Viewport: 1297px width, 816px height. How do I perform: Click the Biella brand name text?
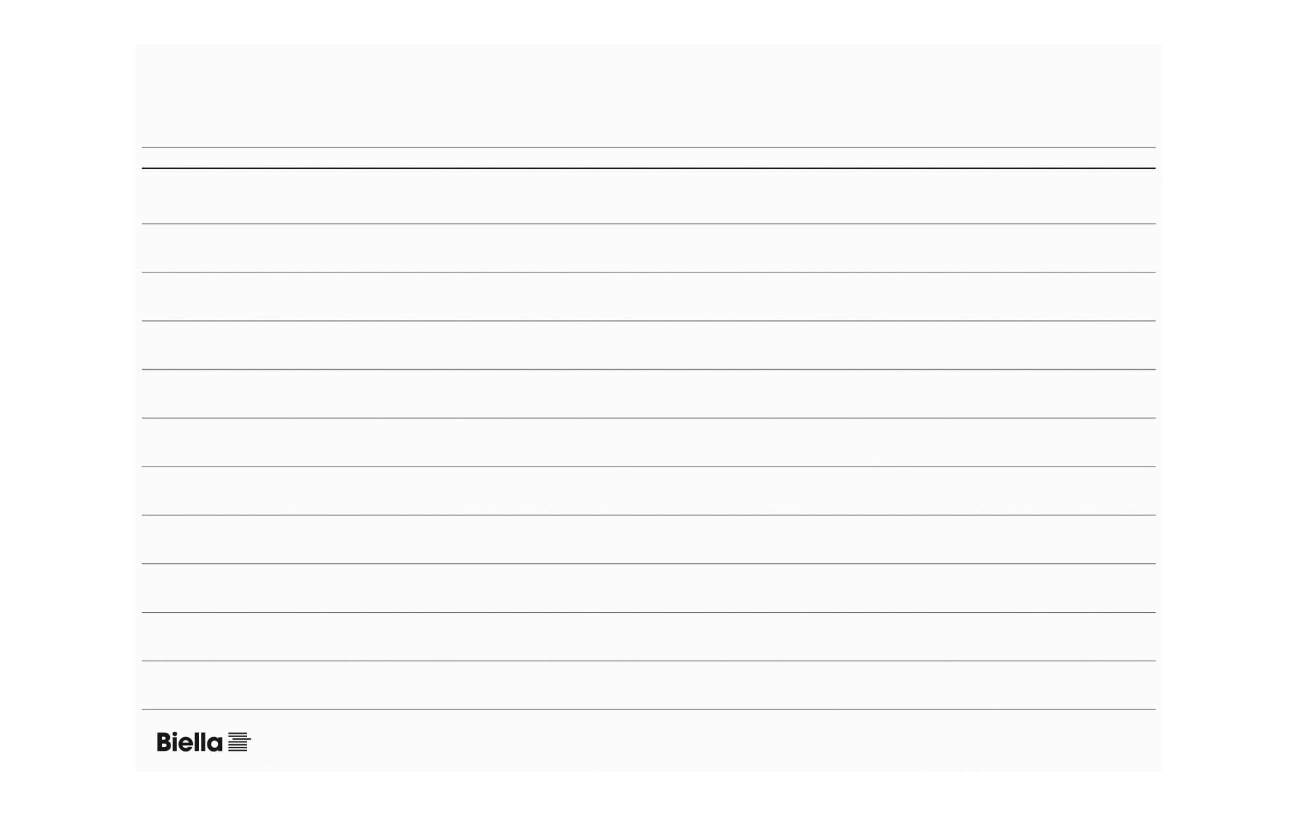pos(190,742)
